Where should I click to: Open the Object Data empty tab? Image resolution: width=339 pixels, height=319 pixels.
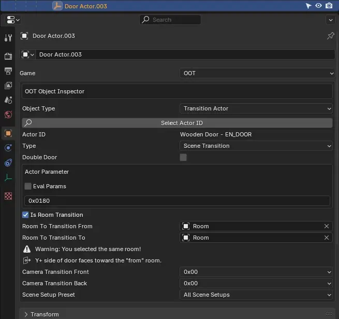click(x=8, y=177)
